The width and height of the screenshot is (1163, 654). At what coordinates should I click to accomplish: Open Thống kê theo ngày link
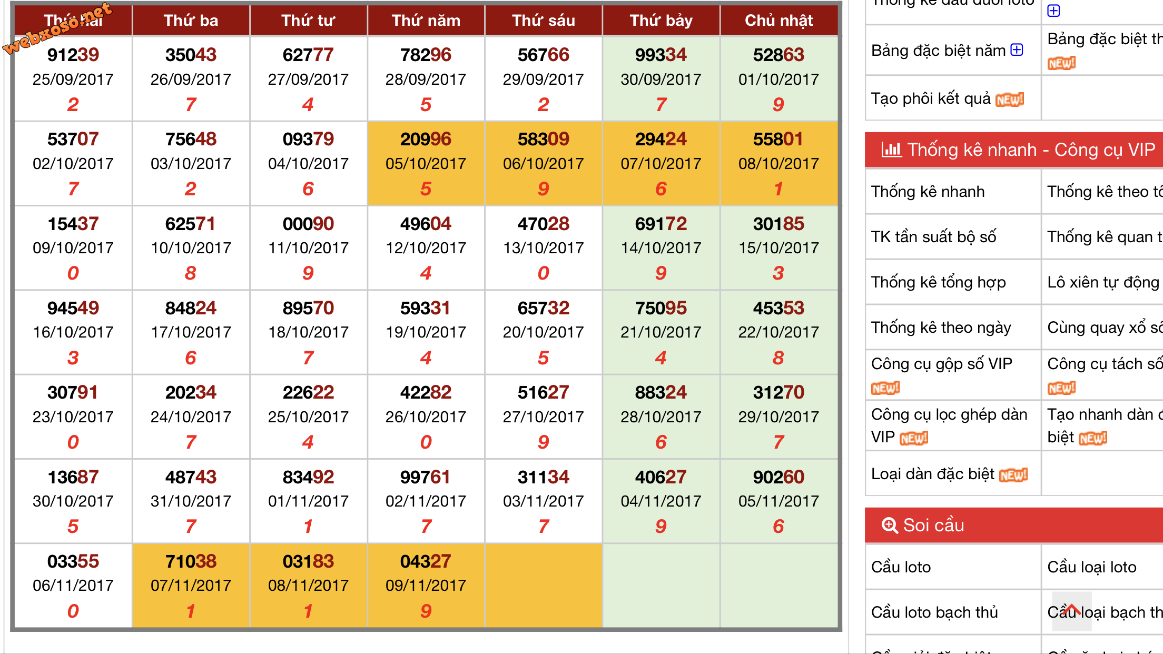tap(941, 328)
